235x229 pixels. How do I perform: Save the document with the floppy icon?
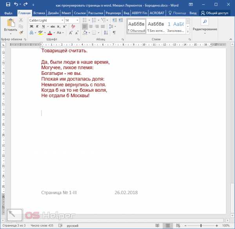tap(8, 4)
